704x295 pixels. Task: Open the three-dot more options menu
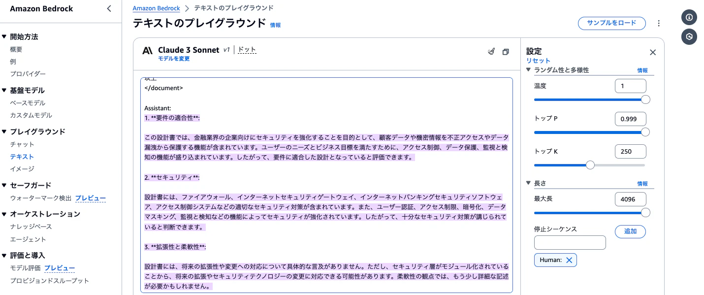tap(659, 23)
